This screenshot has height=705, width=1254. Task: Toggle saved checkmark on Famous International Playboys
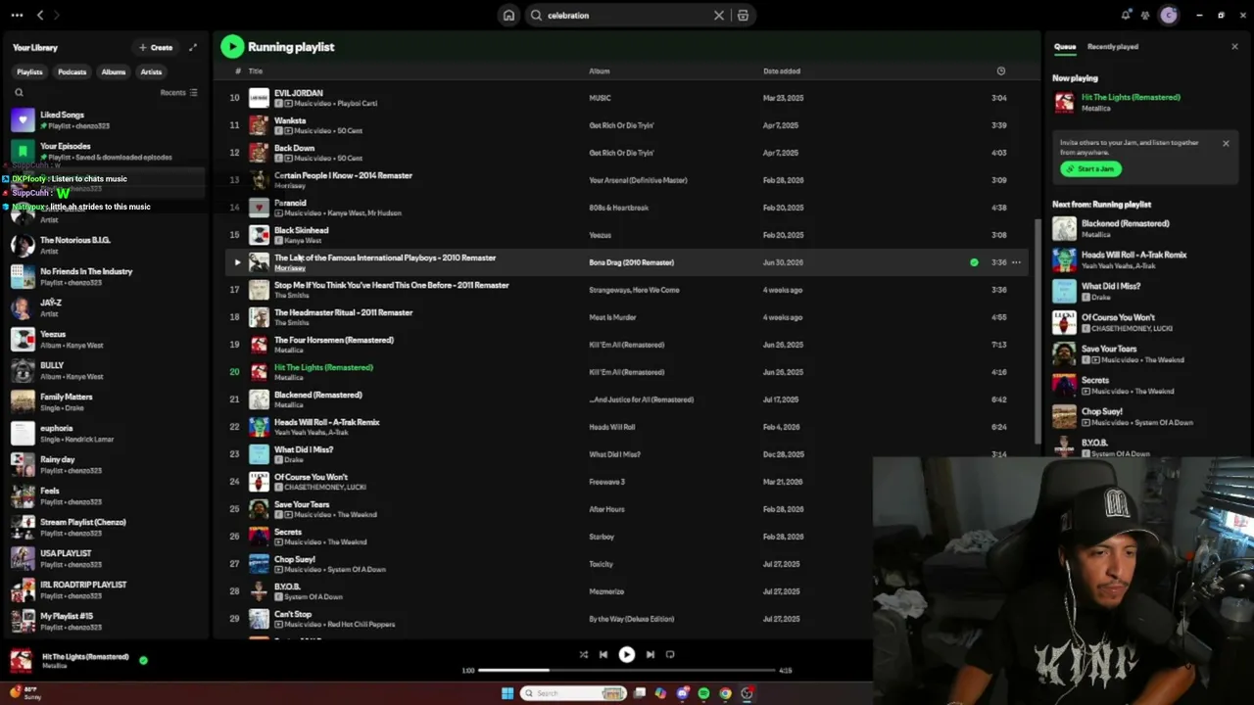974,262
